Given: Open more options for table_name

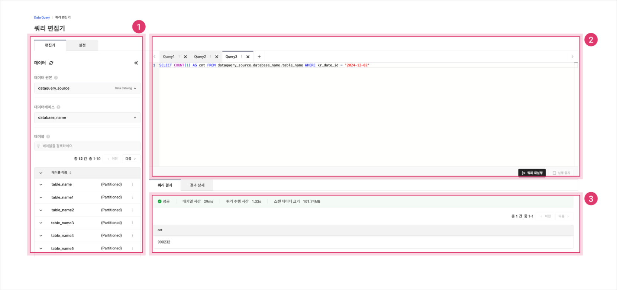Looking at the screenshot, I should 132,184.
